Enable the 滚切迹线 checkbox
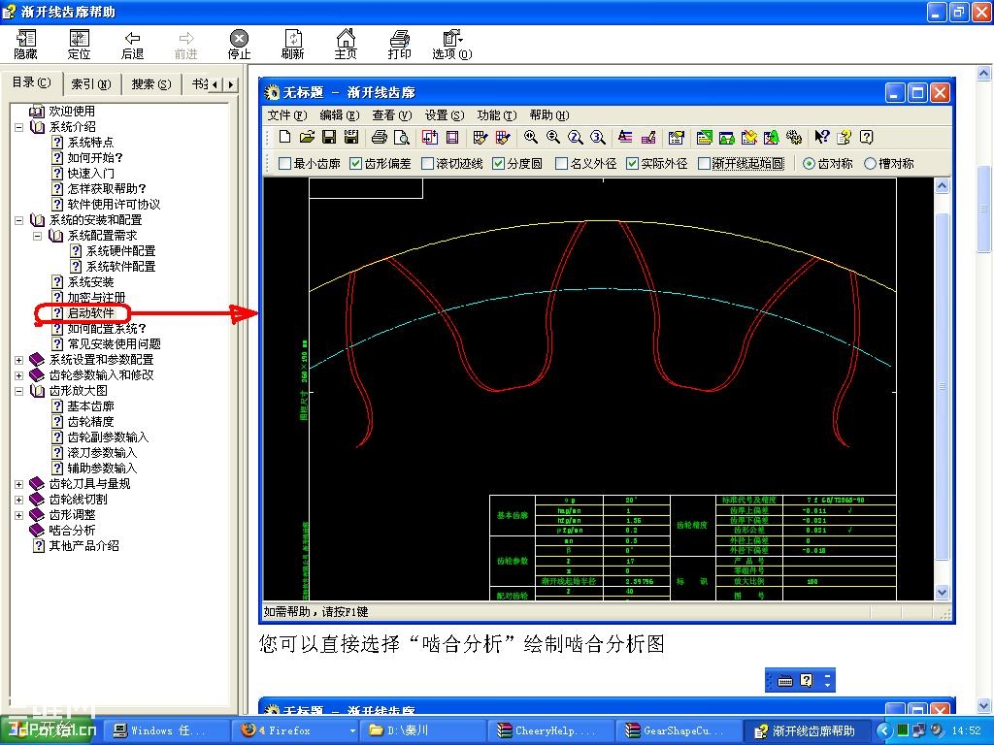Image resolution: width=994 pixels, height=745 pixels. point(428,163)
